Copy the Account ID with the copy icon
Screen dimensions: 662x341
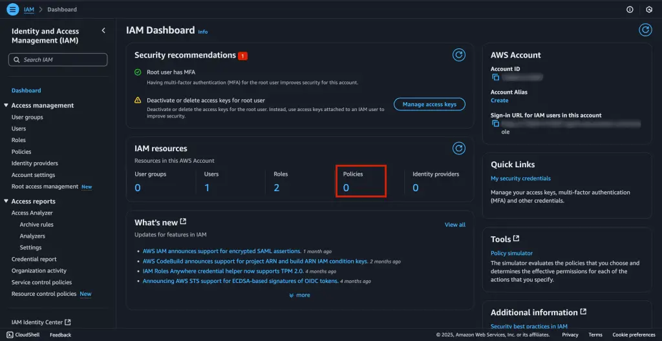(496, 77)
